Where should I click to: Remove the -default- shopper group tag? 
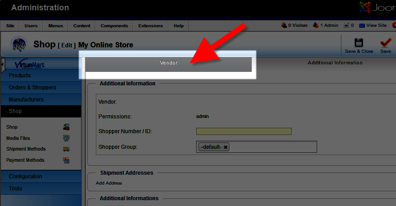point(226,147)
